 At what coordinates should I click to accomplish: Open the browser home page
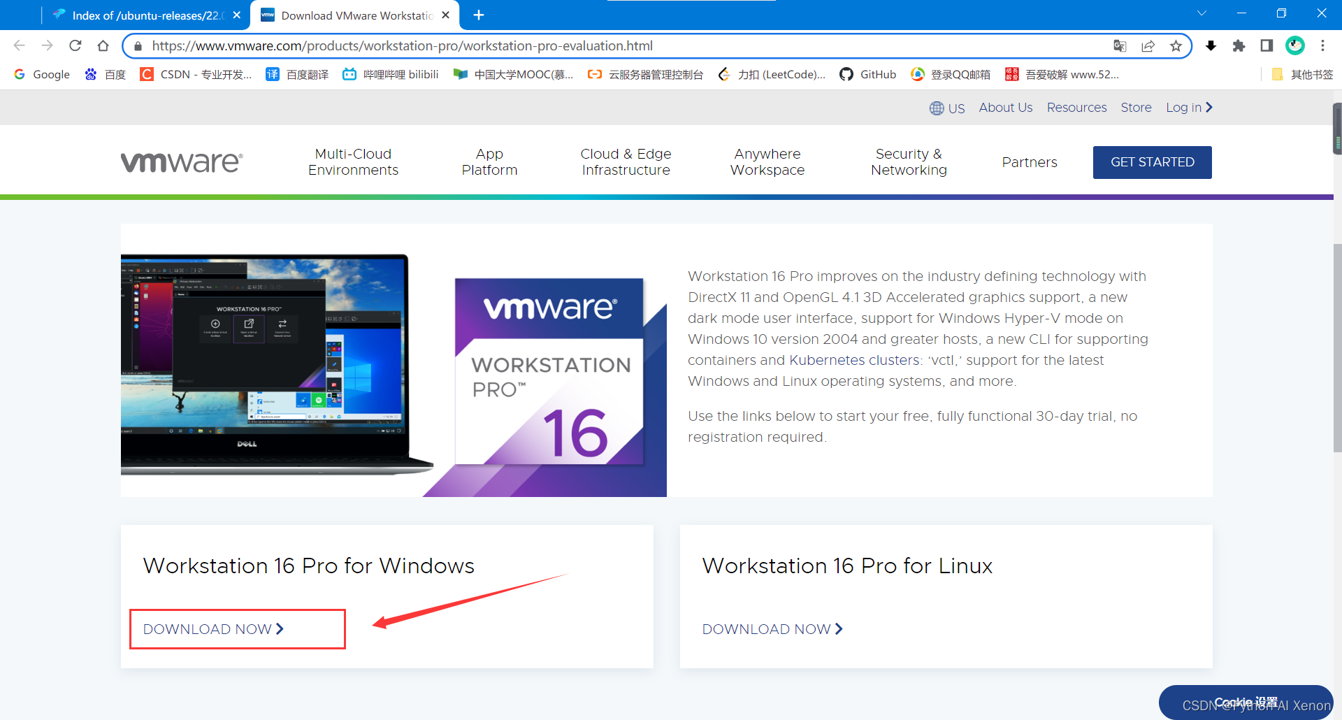(103, 45)
